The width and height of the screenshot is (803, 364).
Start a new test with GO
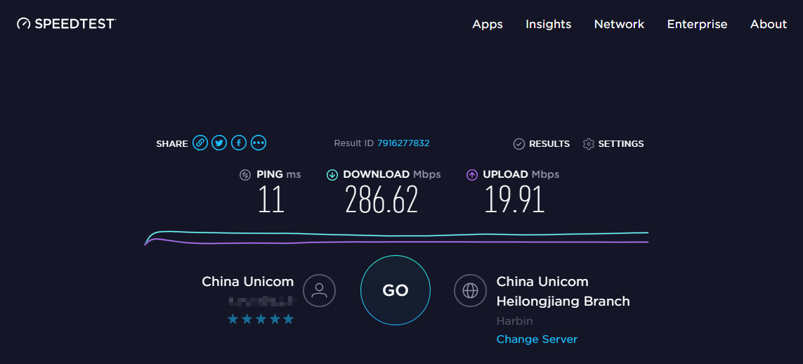(x=396, y=290)
